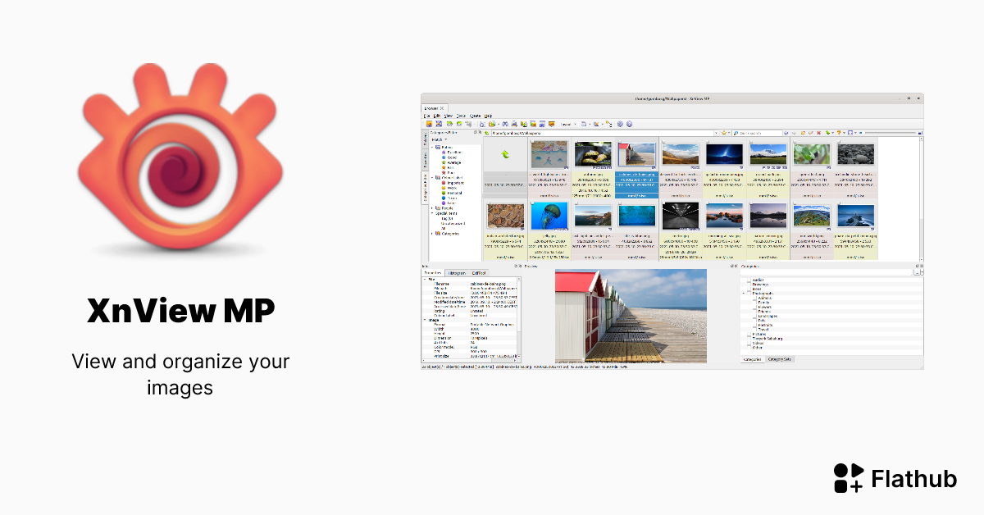Open the File menu
984x515 pixels.
426,116
